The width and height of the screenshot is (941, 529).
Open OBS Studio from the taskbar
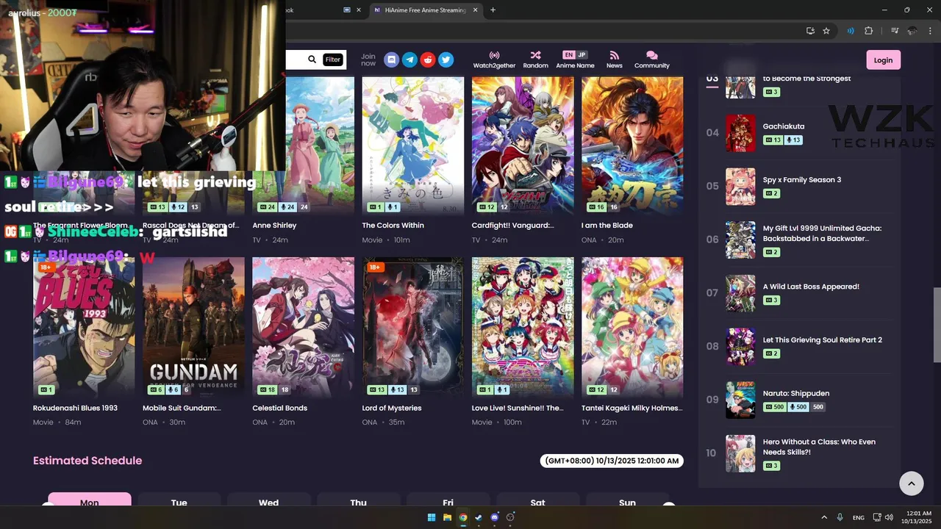[x=510, y=517]
